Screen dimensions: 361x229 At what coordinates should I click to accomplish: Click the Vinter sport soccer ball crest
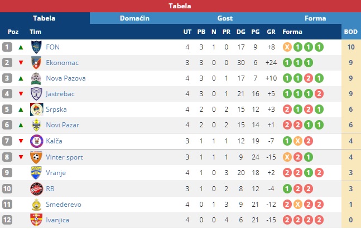(36, 157)
